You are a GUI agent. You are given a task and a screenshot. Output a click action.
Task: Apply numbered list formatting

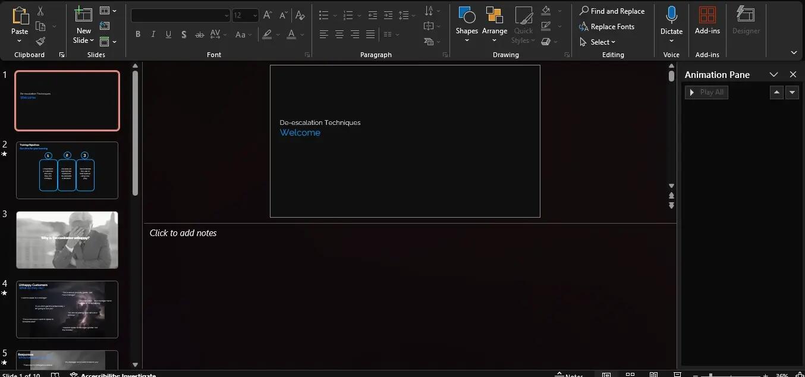click(348, 15)
